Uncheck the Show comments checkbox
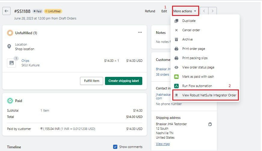This screenshot has width=262, height=151. (x=115, y=147)
